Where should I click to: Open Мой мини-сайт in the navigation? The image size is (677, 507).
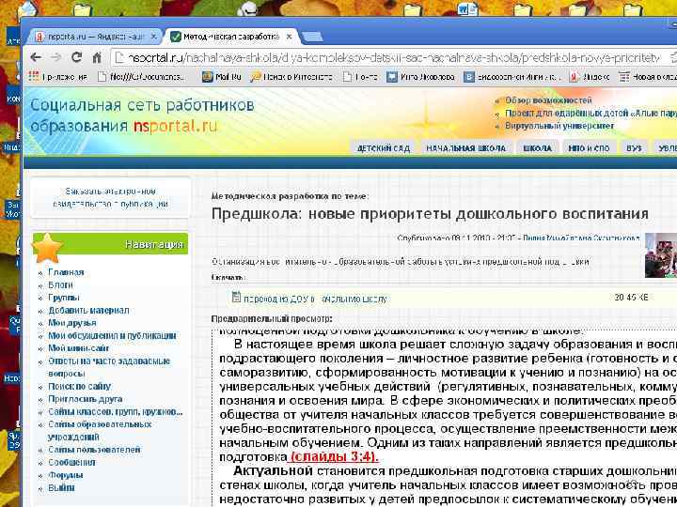click(78, 348)
